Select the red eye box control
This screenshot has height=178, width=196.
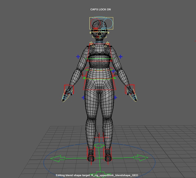point(95,30)
